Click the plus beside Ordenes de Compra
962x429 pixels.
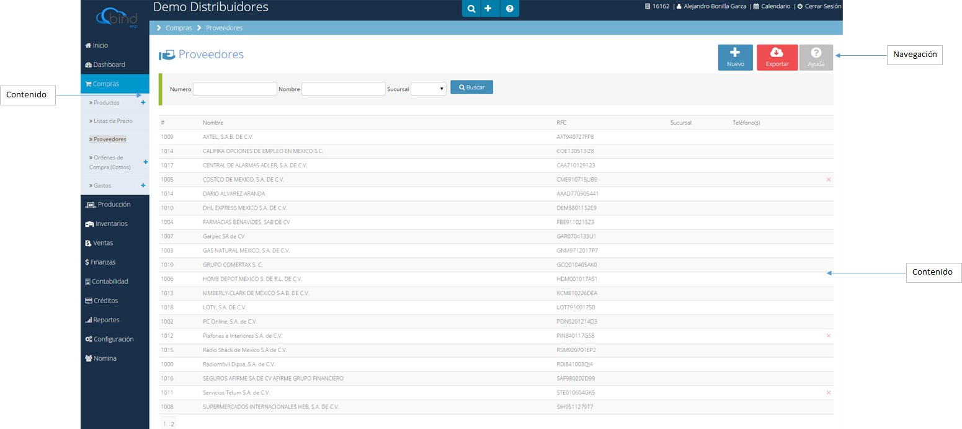(146, 162)
